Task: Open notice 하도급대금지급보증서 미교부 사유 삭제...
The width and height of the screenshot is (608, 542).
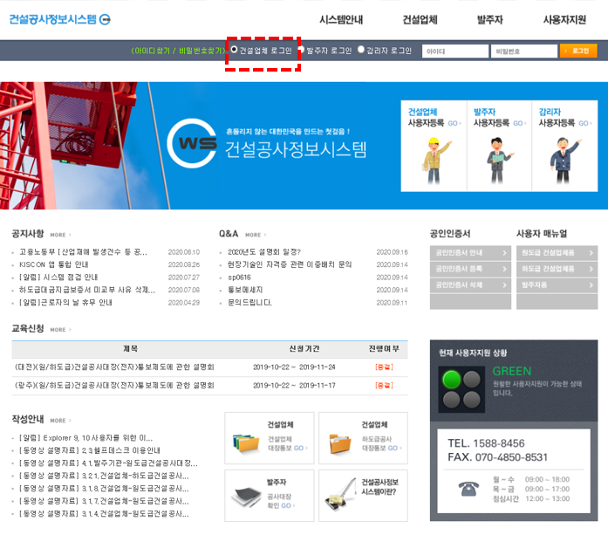Action: pos(87,290)
